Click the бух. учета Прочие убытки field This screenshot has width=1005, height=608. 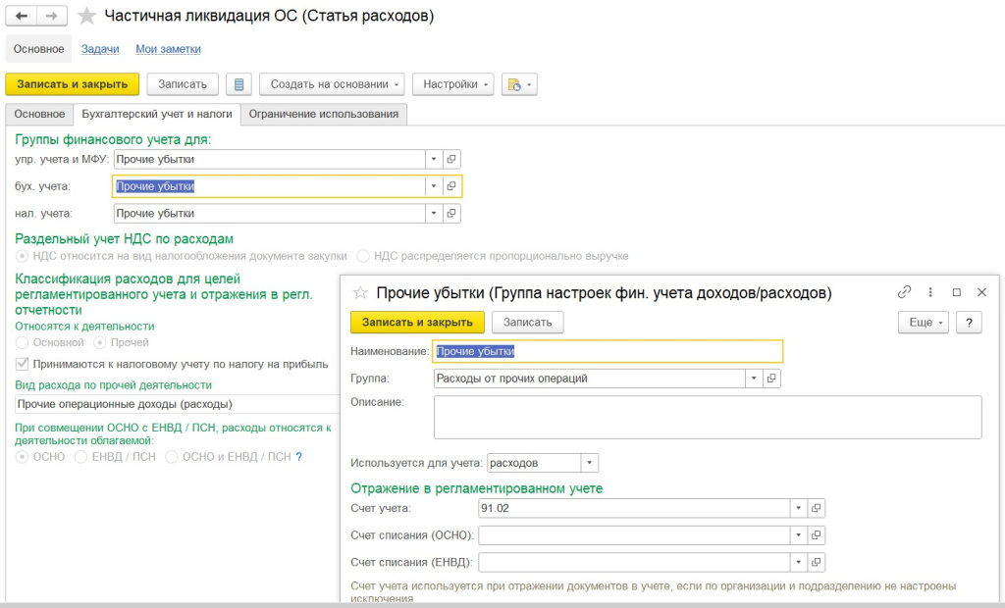coord(269,186)
